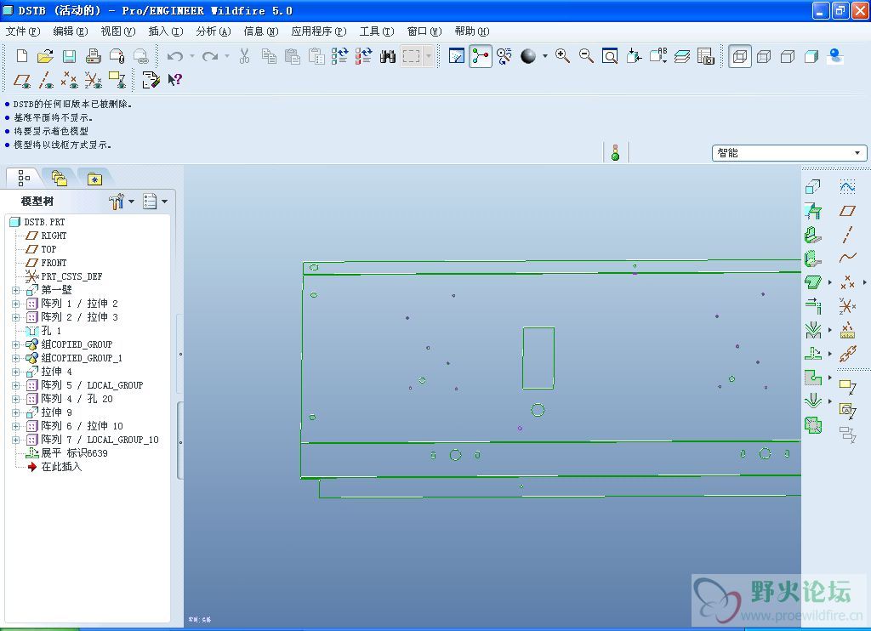The width and height of the screenshot is (871, 631).
Task: Expand the 拉伸 4 tree node
Action: click(x=15, y=372)
